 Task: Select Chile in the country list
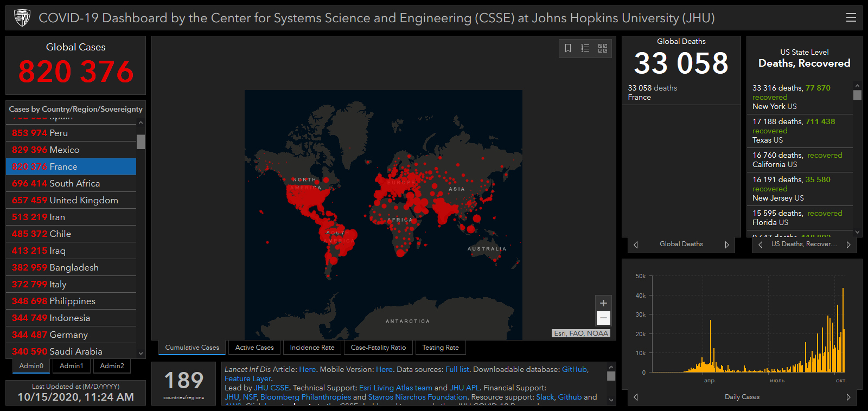71,234
